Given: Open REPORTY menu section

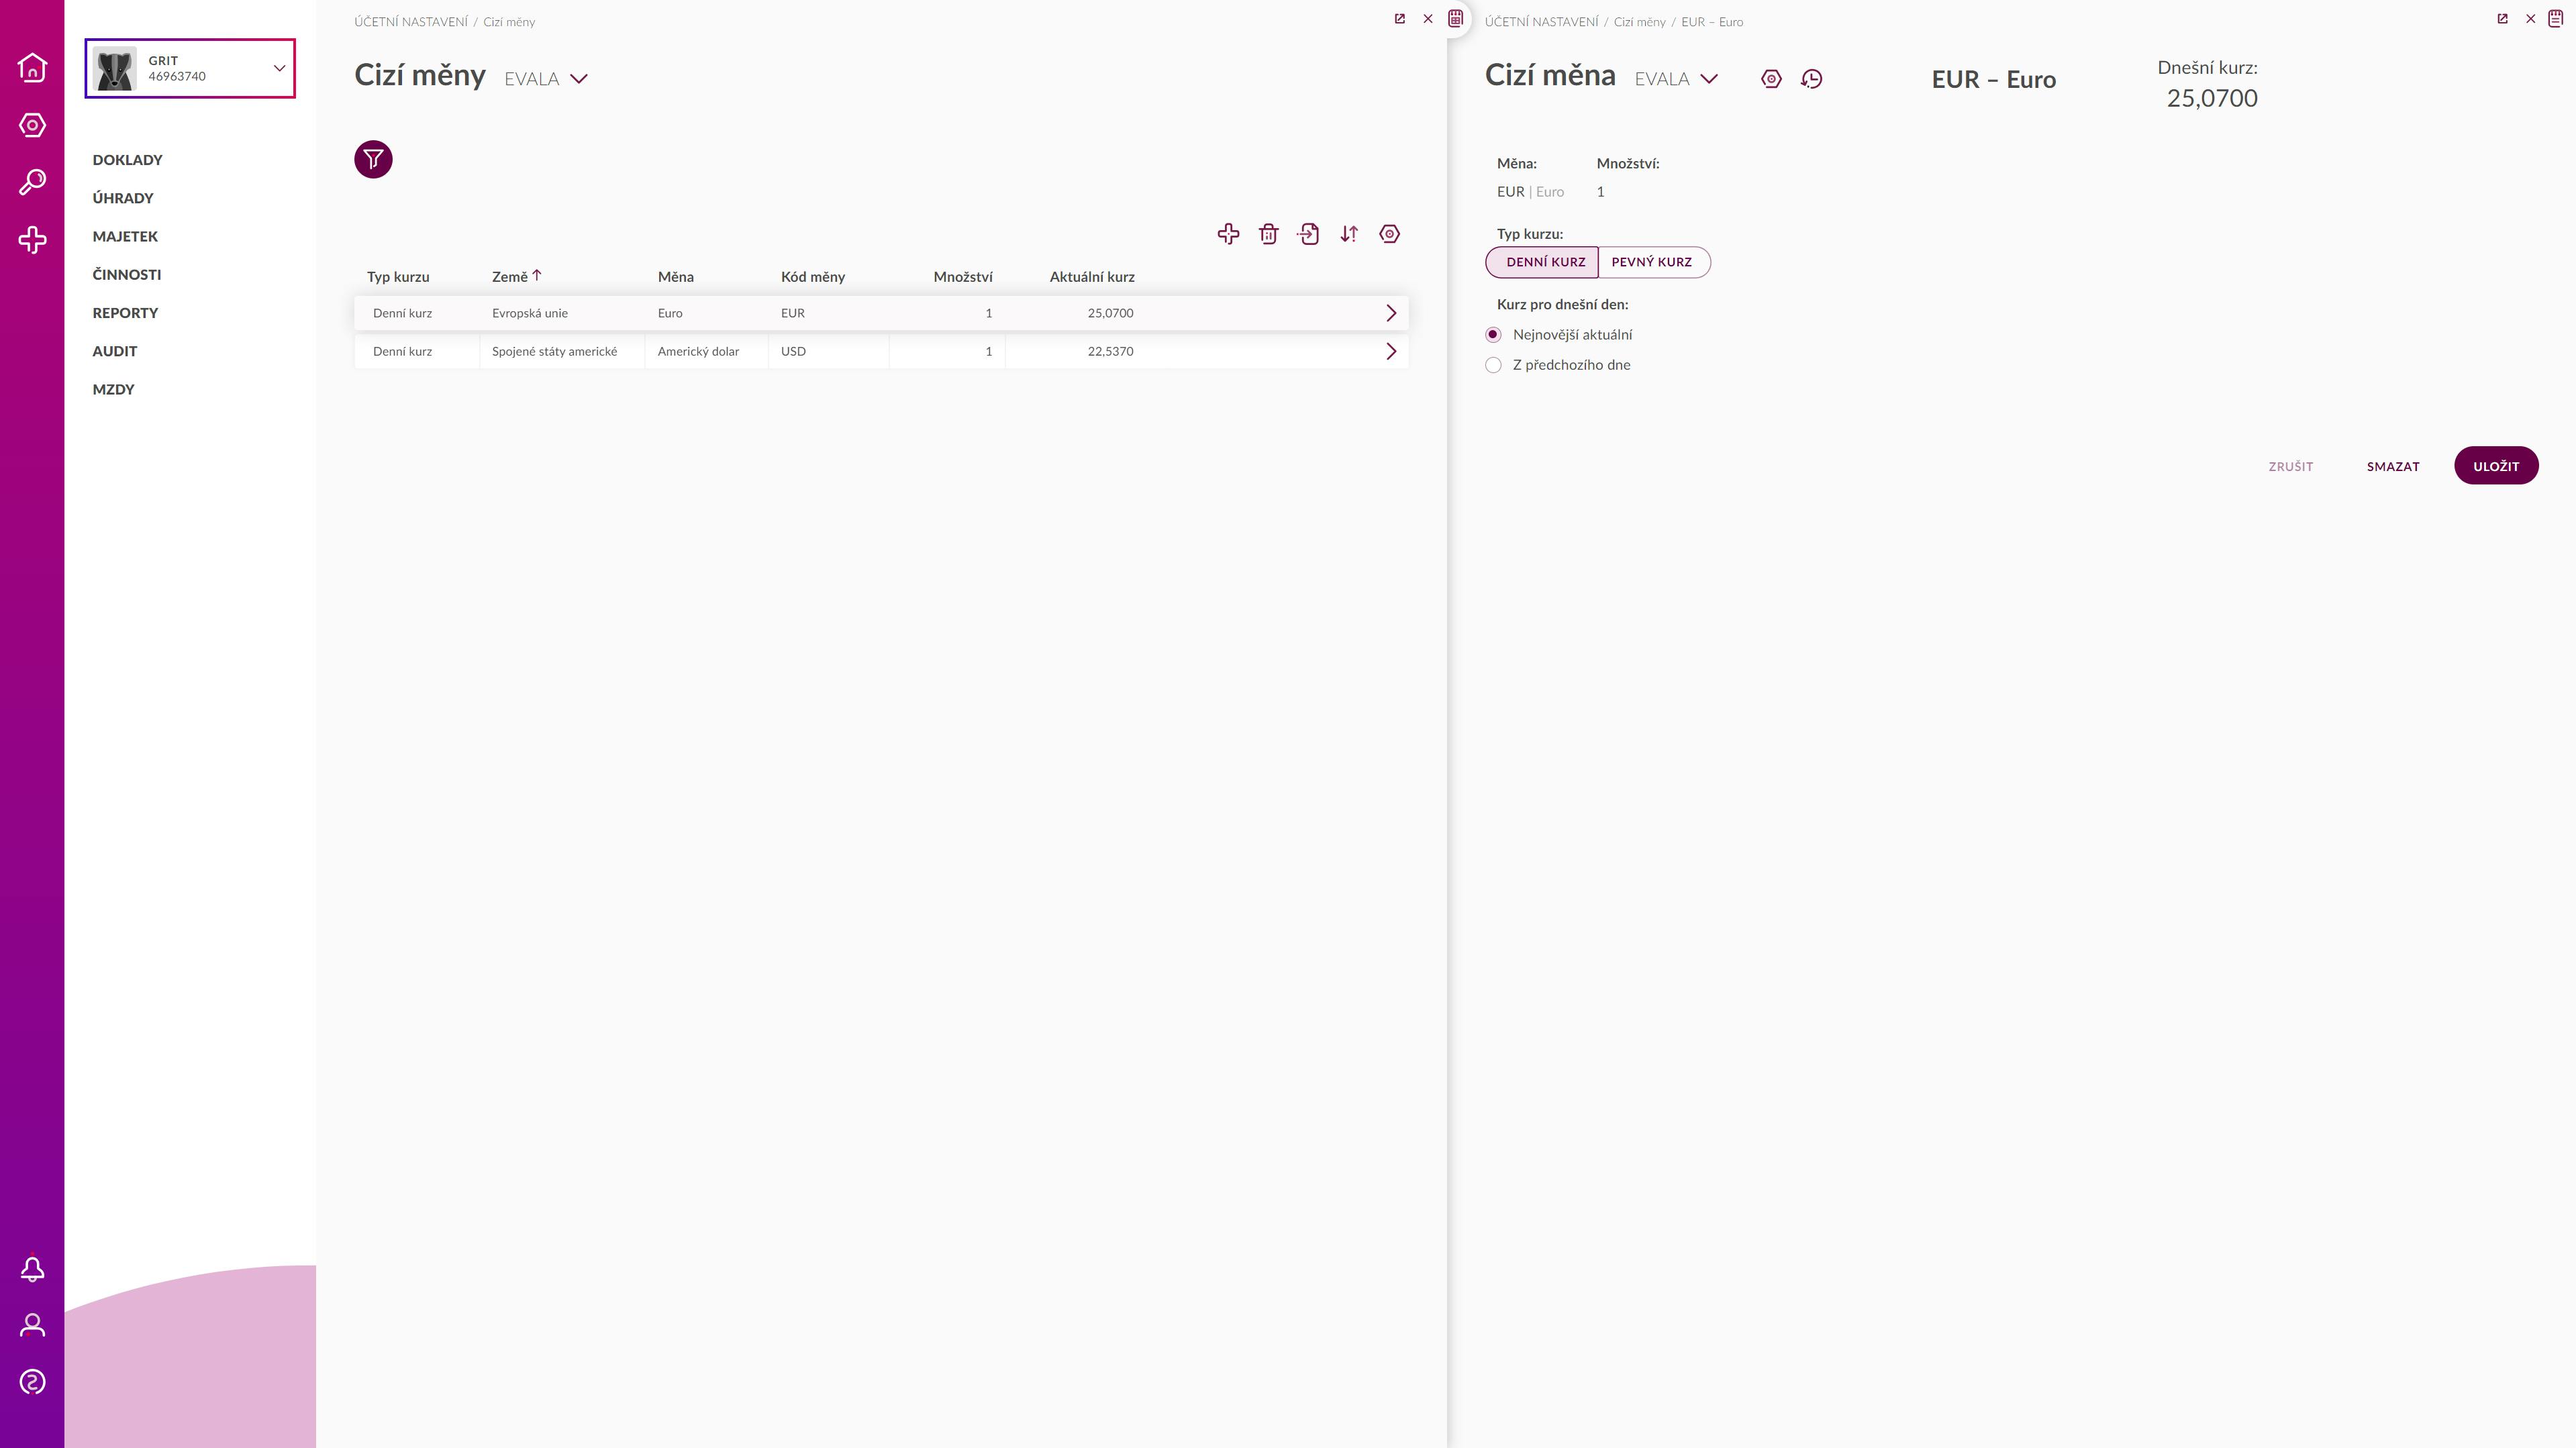Looking at the screenshot, I should (125, 313).
